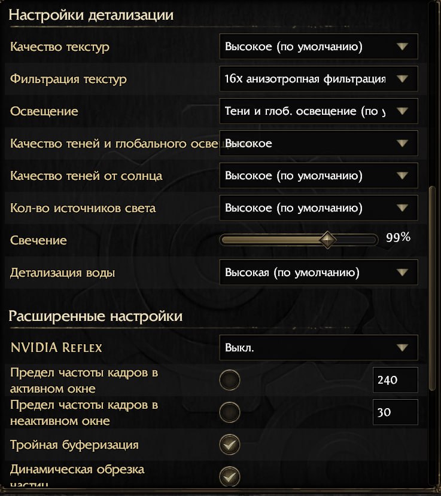Click the Настройки детализации section heading

click(91, 15)
